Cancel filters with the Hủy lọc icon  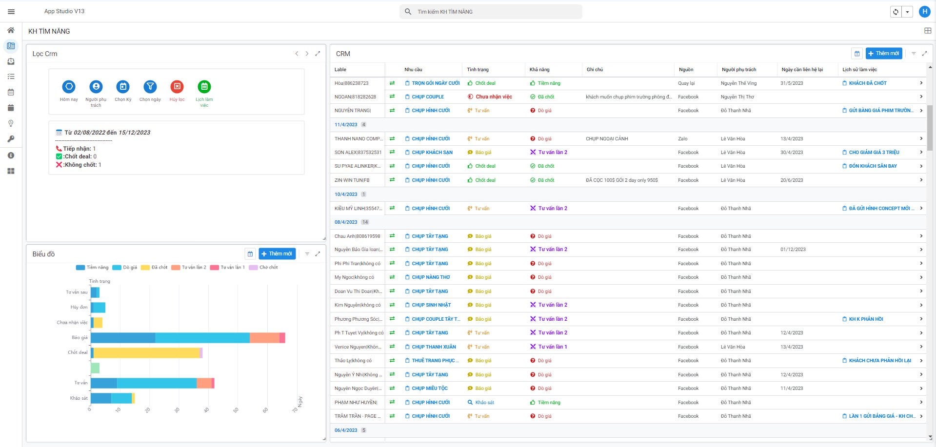177,87
